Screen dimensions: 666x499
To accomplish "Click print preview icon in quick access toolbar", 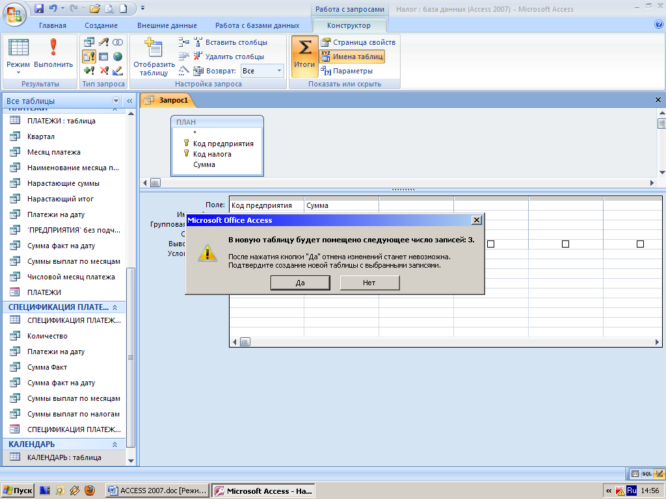I will [109, 8].
